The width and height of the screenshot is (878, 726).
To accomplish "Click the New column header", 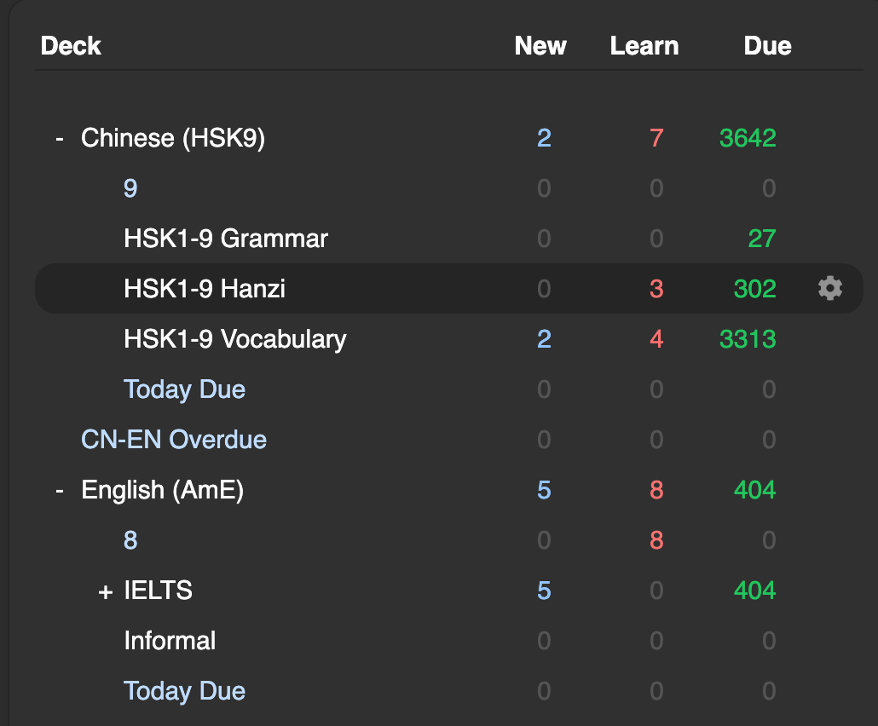I will [540, 46].
